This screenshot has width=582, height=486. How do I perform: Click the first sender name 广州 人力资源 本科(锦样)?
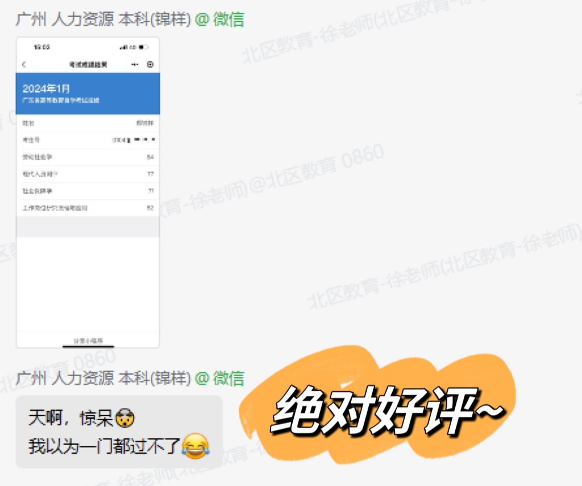(x=102, y=19)
